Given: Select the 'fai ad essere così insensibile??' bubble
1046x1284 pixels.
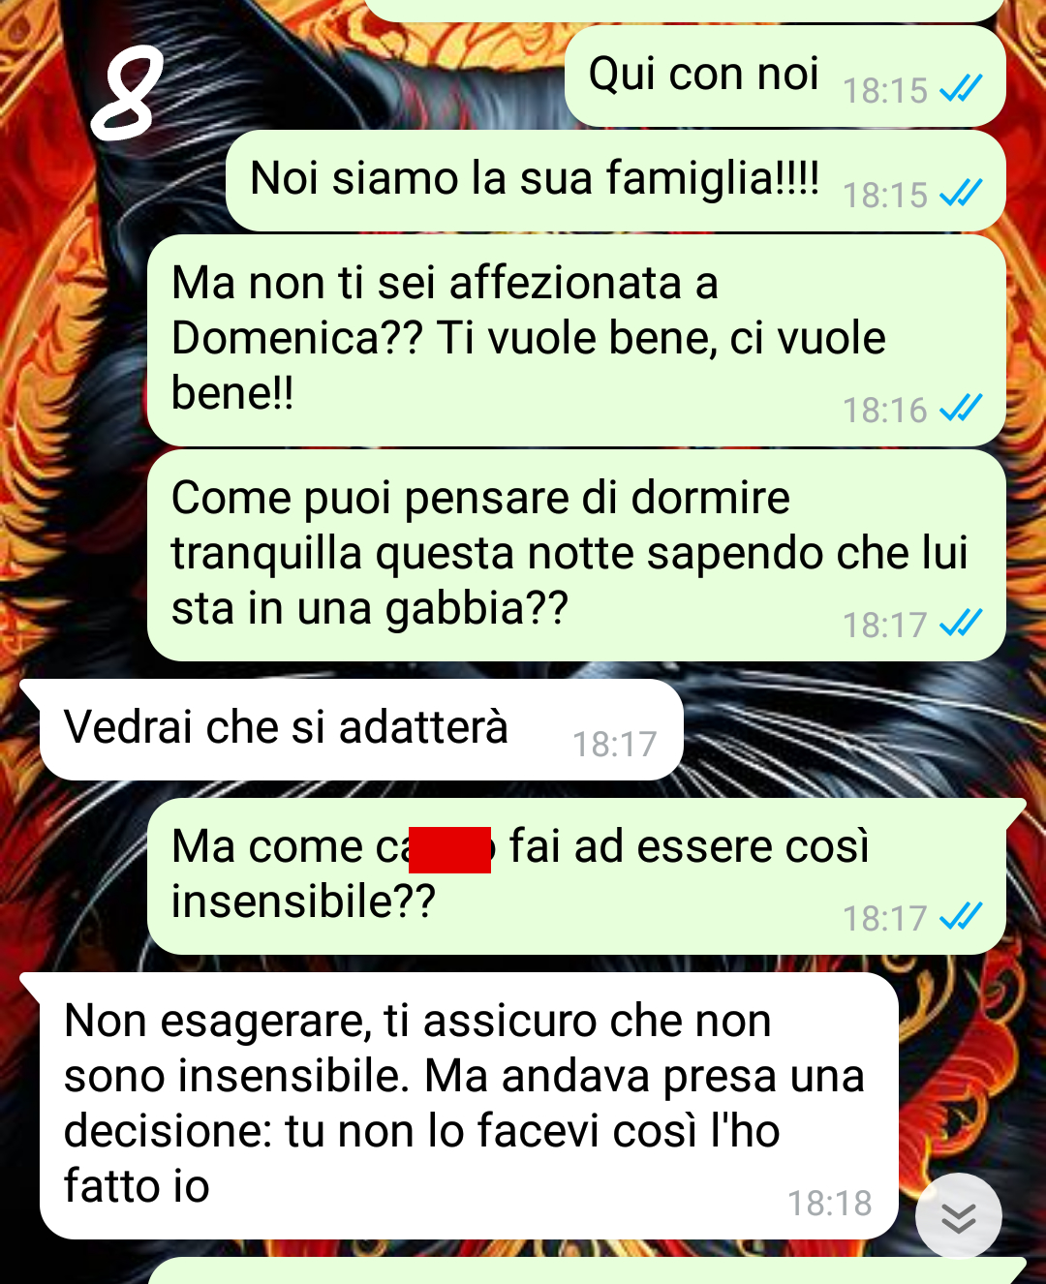Looking at the screenshot, I should (x=576, y=876).
